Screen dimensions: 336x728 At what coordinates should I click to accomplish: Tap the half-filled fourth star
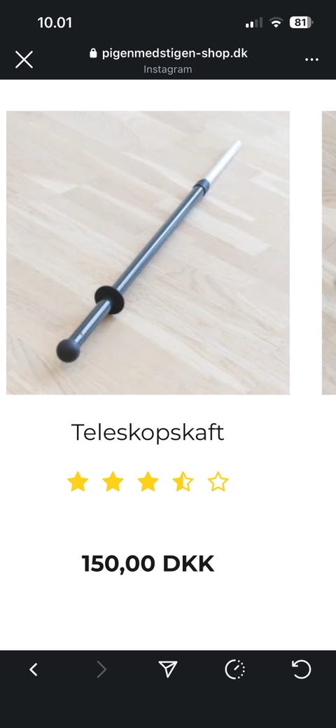183,481
